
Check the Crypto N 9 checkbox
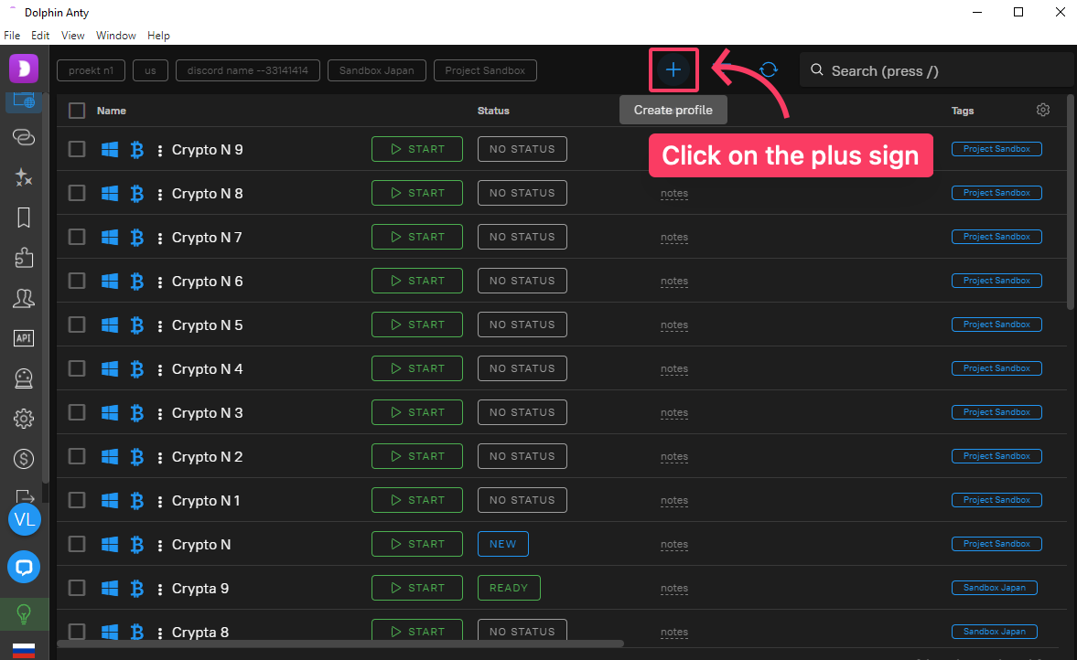pyautogui.click(x=77, y=149)
